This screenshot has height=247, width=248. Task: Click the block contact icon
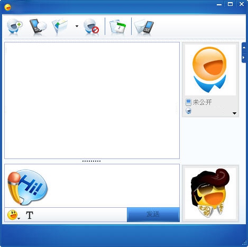(x=91, y=27)
